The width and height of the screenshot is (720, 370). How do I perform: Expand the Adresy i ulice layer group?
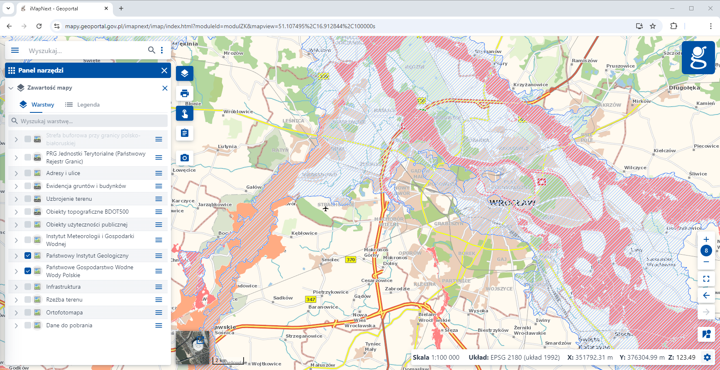(x=16, y=173)
